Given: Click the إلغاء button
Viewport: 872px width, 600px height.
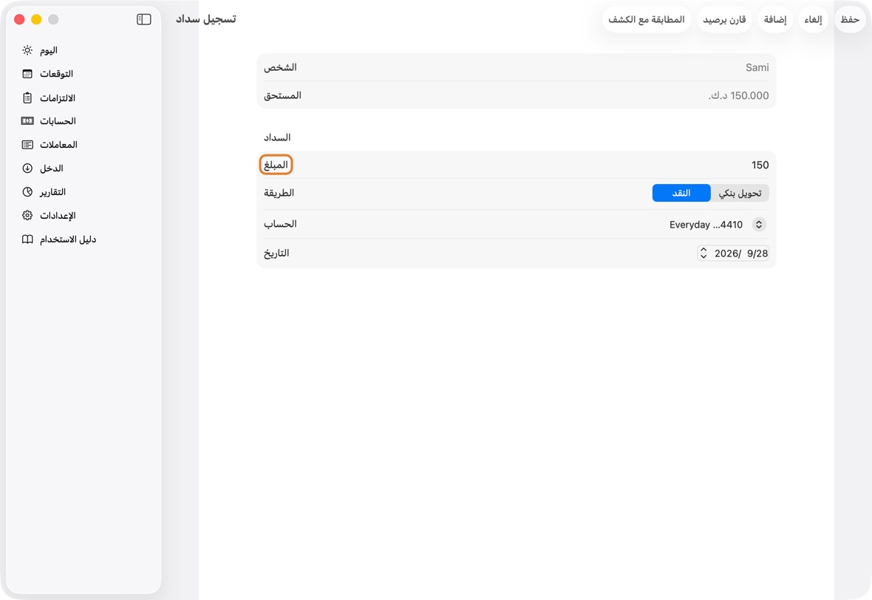Looking at the screenshot, I should pyautogui.click(x=813, y=19).
